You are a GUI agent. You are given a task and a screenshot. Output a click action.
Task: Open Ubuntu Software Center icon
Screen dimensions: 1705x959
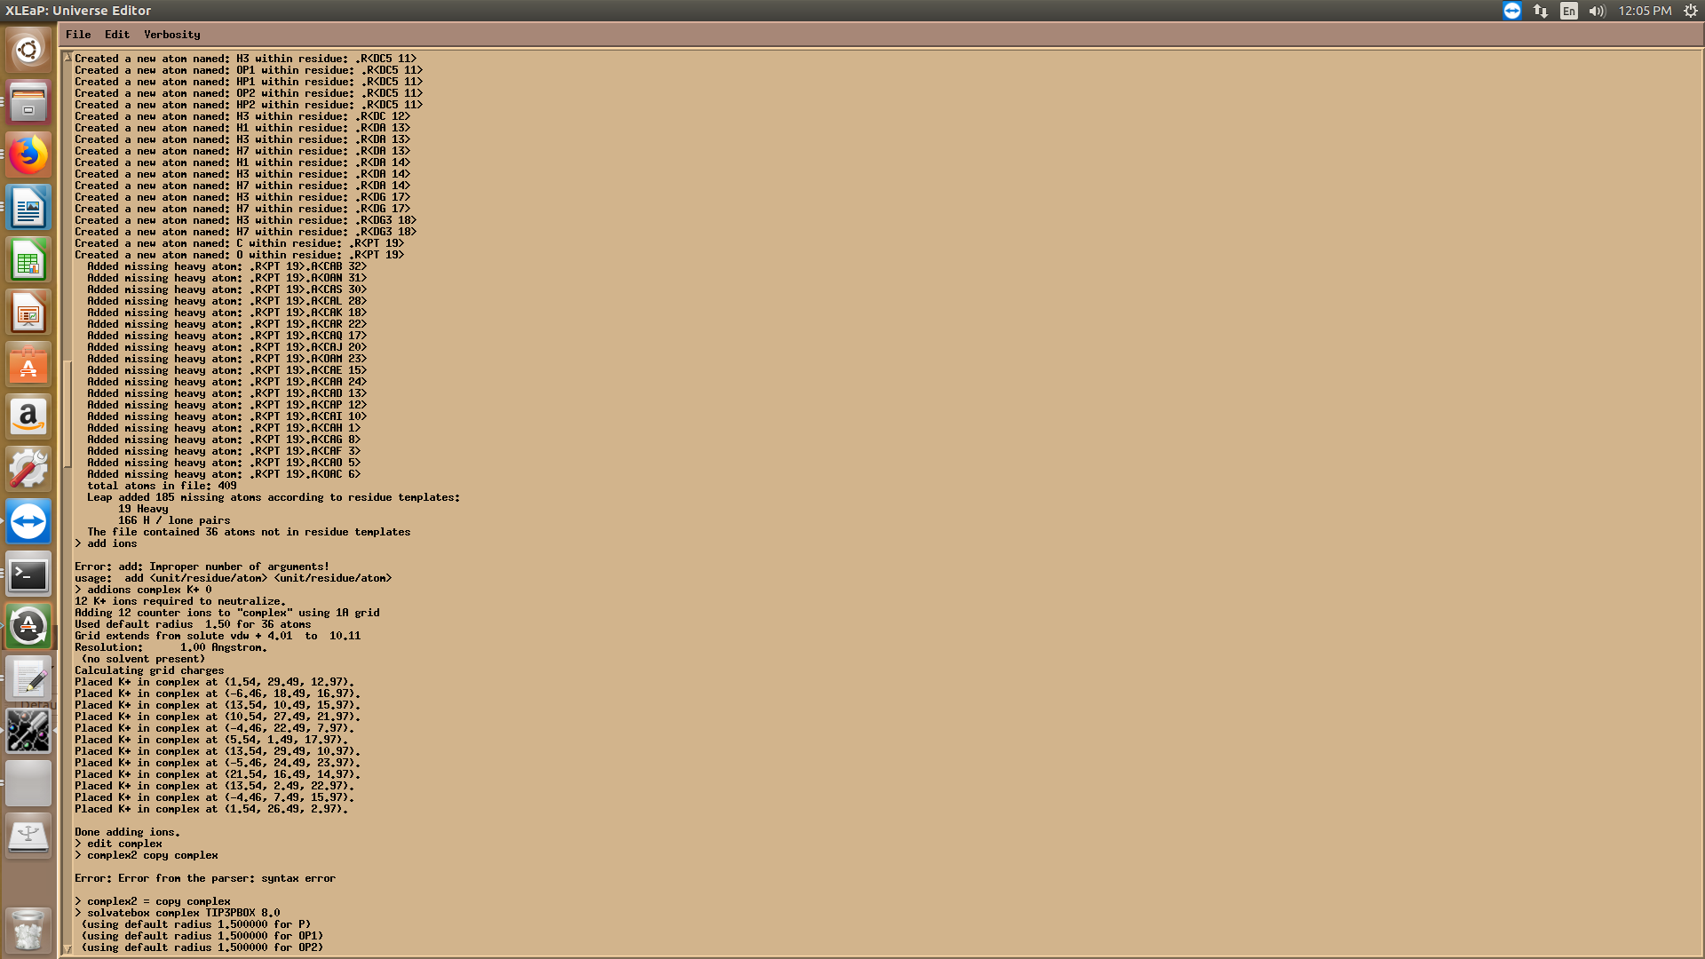pyautogui.click(x=28, y=365)
